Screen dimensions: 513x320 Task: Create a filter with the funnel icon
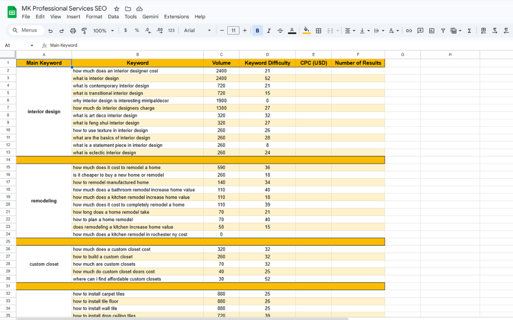point(443,30)
